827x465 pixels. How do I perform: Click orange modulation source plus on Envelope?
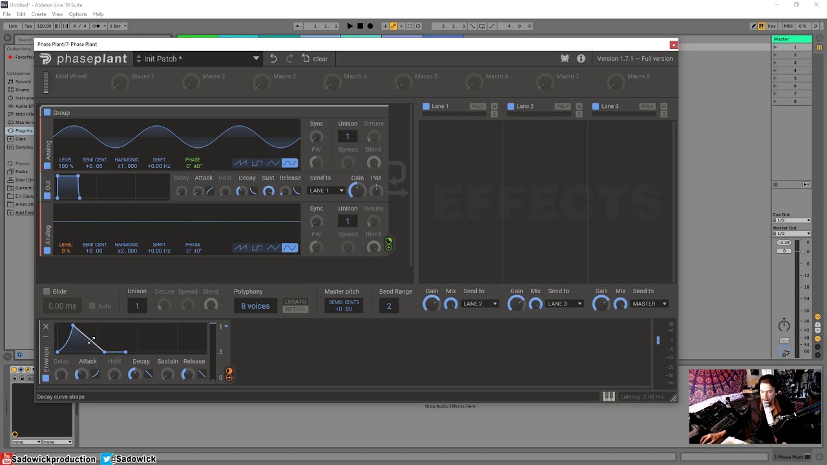click(x=229, y=378)
